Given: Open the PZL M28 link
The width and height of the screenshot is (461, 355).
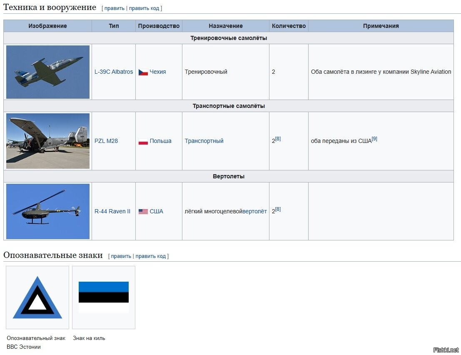Looking at the screenshot, I should point(106,141).
